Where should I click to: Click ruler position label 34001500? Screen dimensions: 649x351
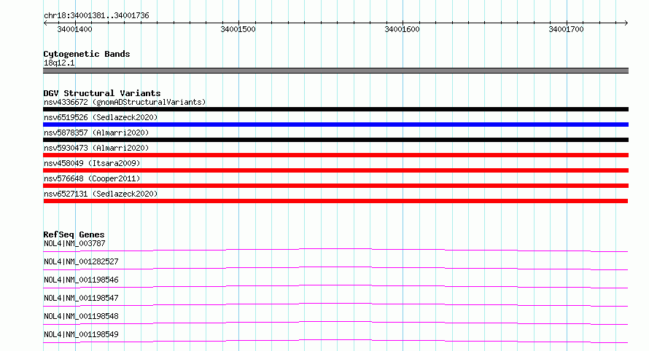coord(238,29)
